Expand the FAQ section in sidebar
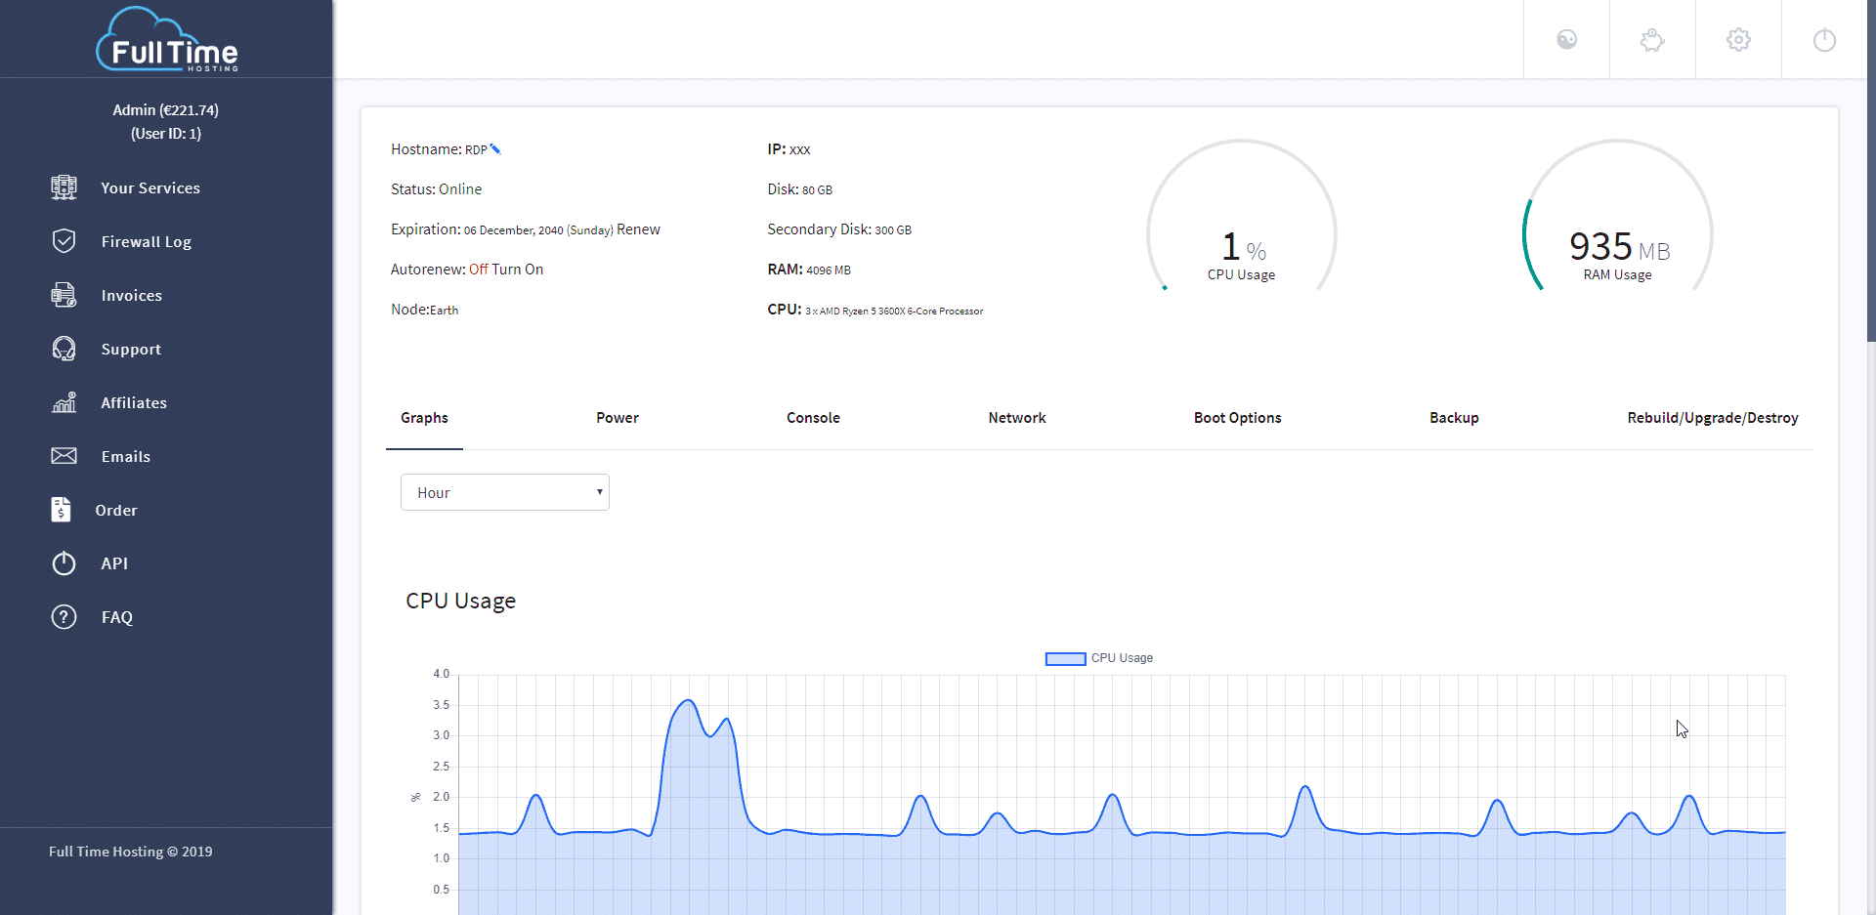The image size is (1876, 915). (63, 616)
